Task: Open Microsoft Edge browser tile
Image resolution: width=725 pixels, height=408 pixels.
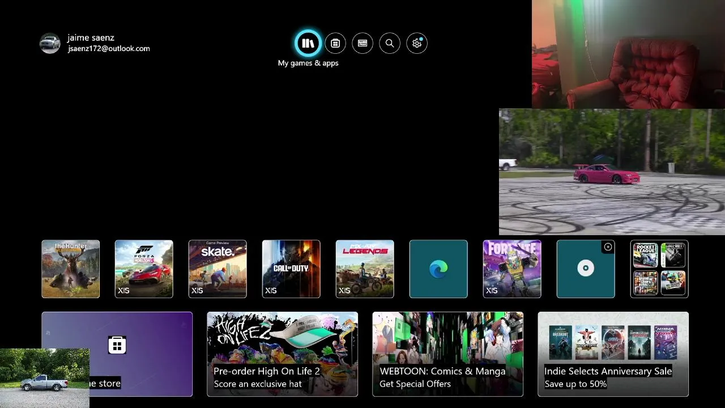Action: pos(438,269)
